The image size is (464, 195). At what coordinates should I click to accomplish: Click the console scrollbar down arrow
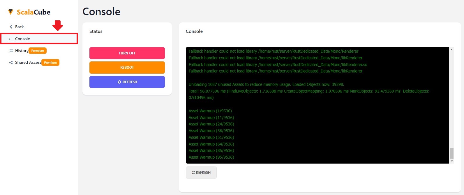451,161
